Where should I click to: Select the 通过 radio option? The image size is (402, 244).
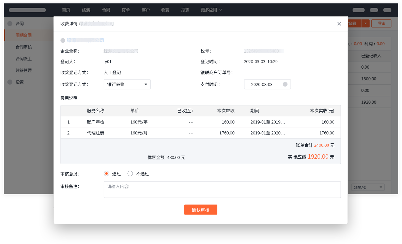[x=106, y=174]
